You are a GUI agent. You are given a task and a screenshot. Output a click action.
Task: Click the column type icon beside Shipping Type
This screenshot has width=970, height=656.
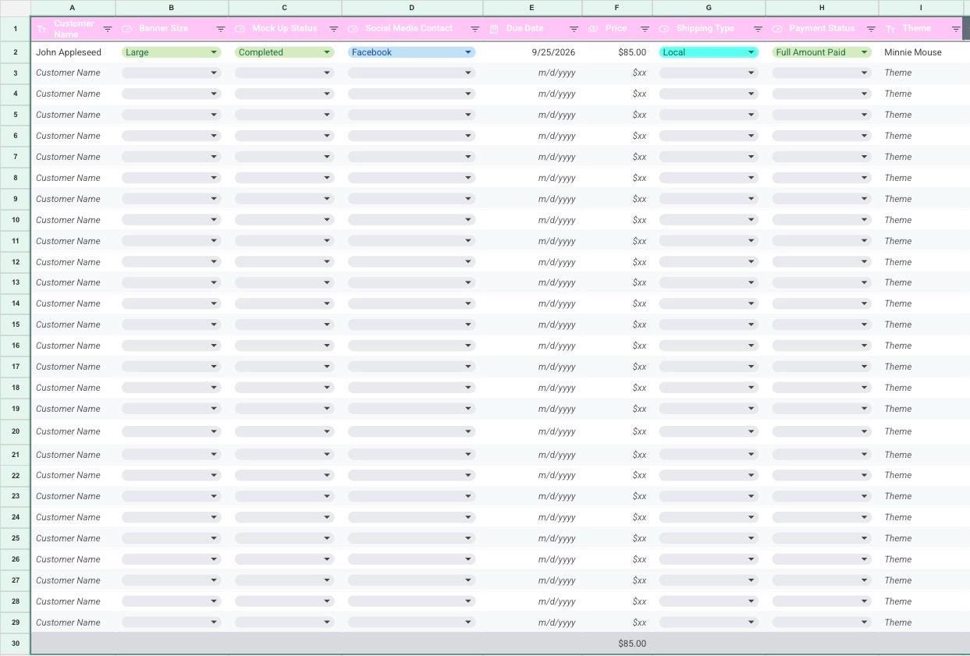[x=664, y=29]
